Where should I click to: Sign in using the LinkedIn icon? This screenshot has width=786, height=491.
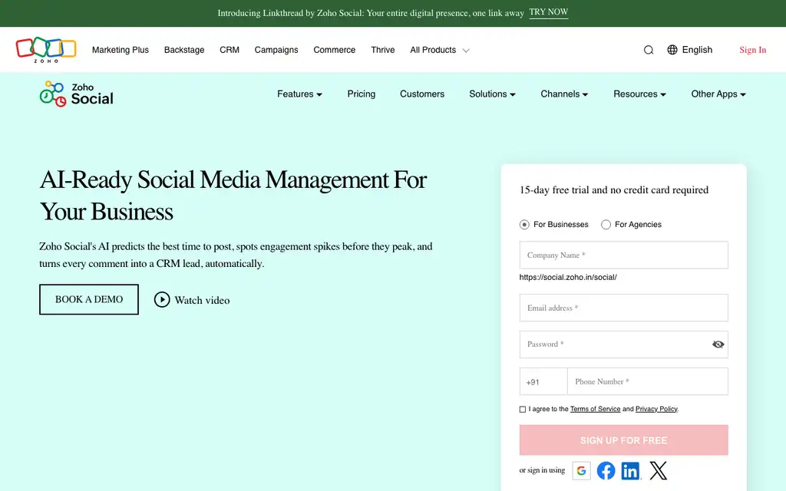tap(630, 470)
